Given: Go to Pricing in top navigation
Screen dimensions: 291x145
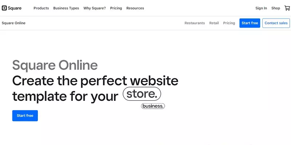Looking at the screenshot, I should (x=116, y=8).
